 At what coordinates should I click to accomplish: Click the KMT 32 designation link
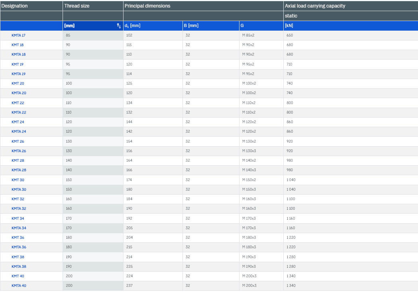click(x=18, y=199)
